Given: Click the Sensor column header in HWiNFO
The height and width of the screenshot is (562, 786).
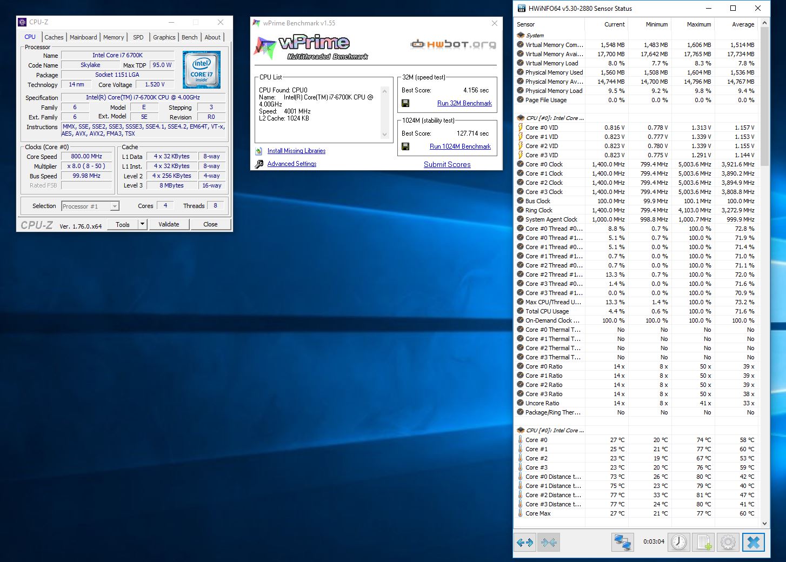Looking at the screenshot, I should 550,24.
